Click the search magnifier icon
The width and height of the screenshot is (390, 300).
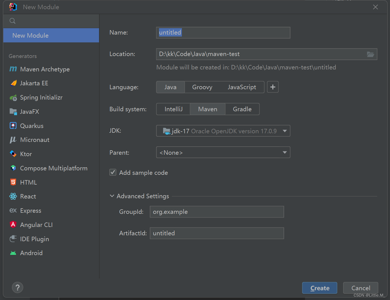point(12,21)
